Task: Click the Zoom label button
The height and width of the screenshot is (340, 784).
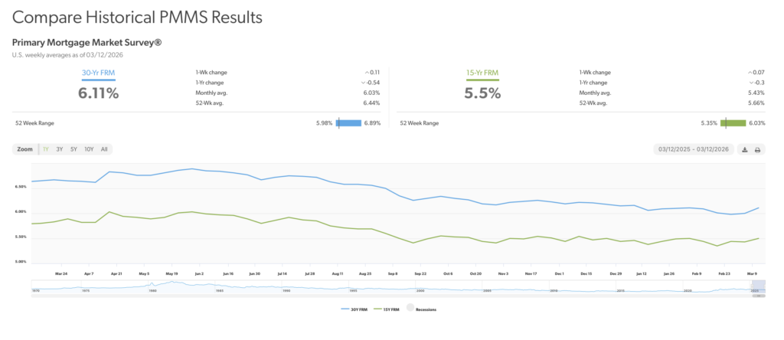Action: [25, 149]
